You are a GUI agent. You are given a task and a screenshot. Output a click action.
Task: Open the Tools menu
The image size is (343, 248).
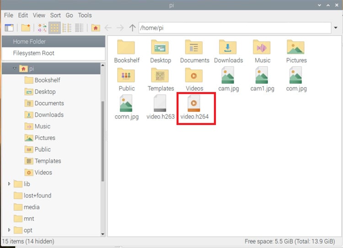(x=85, y=15)
